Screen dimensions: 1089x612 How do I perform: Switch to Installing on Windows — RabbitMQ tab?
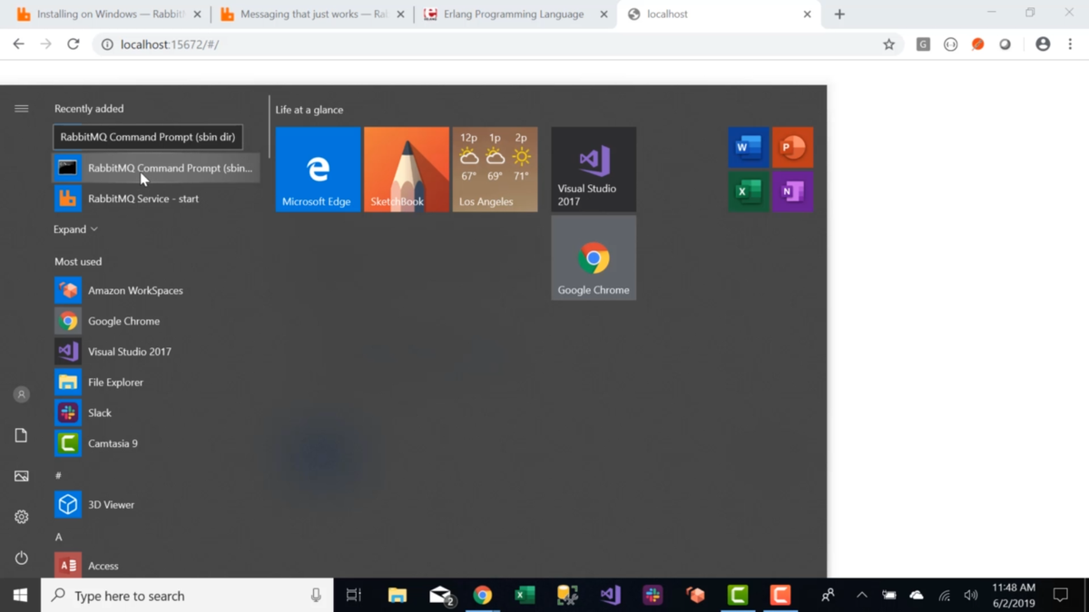(109, 15)
